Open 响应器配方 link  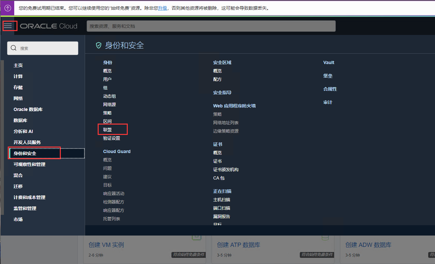pos(114,210)
